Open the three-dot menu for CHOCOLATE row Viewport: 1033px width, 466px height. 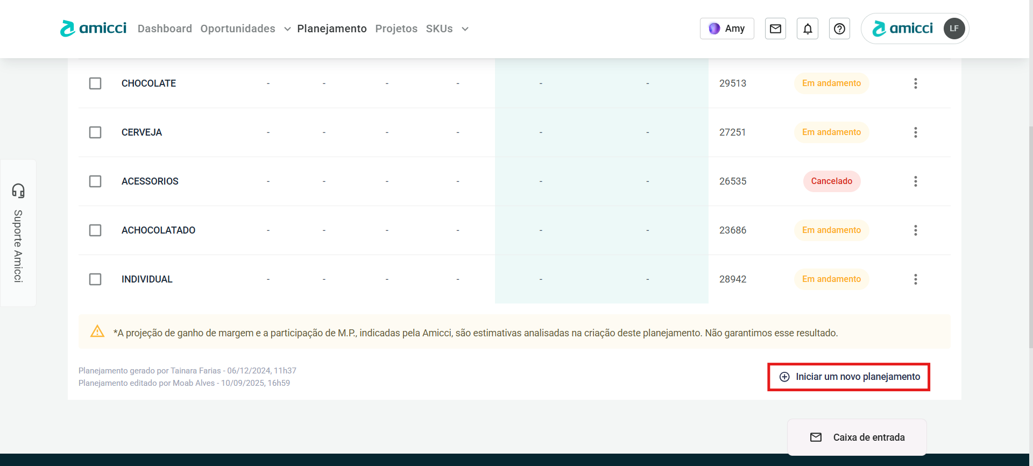(x=915, y=83)
